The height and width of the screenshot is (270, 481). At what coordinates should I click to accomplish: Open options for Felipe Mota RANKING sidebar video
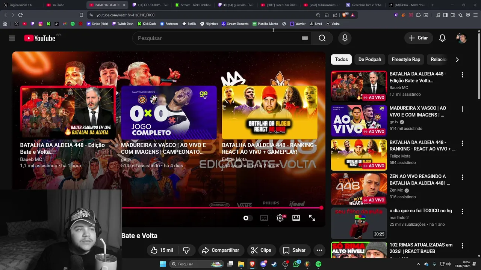[462, 143]
